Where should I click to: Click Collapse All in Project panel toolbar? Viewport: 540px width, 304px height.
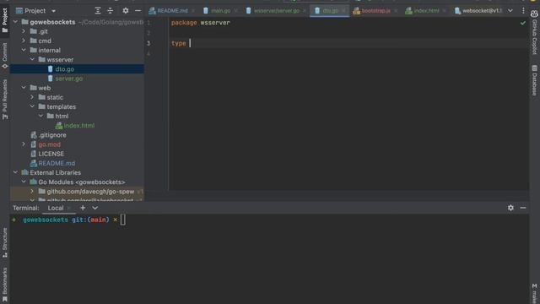111,11
